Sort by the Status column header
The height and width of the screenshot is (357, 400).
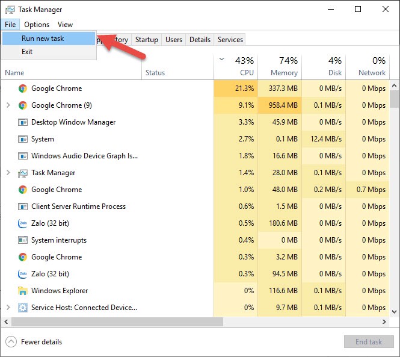coord(177,67)
